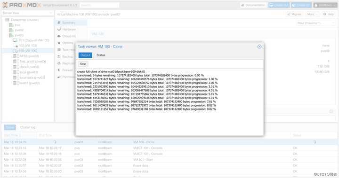Click log line with progression 1.00 %

tap(147, 79)
